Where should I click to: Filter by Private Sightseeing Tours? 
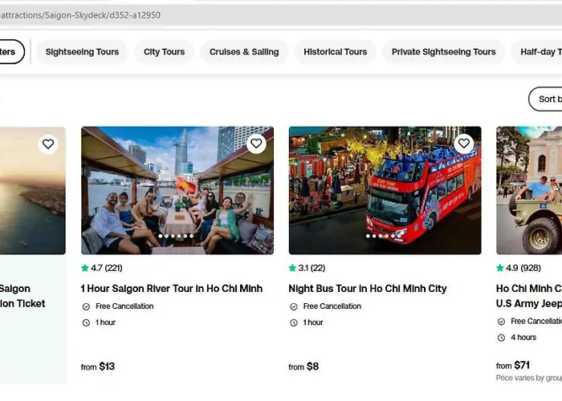pyautogui.click(x=444, y=52)
